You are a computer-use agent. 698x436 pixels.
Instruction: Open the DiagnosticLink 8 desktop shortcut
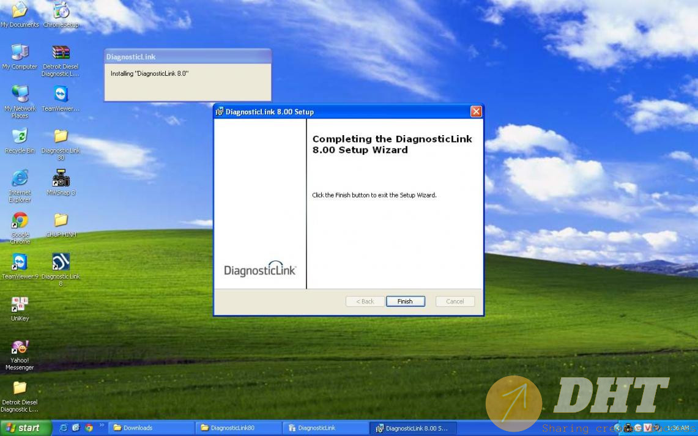tap(61, 263)
